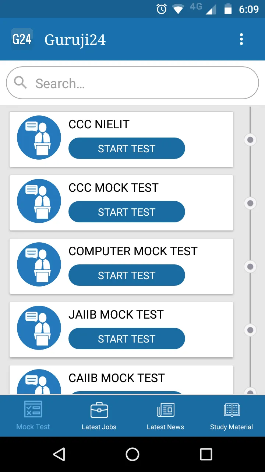Start the COMPUTER MOCK TEST

click(127, 275)
